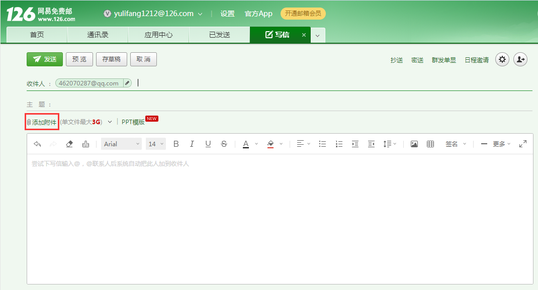
Task: Click the undo arrow in editor toolbar
Action: pos(37,144)
